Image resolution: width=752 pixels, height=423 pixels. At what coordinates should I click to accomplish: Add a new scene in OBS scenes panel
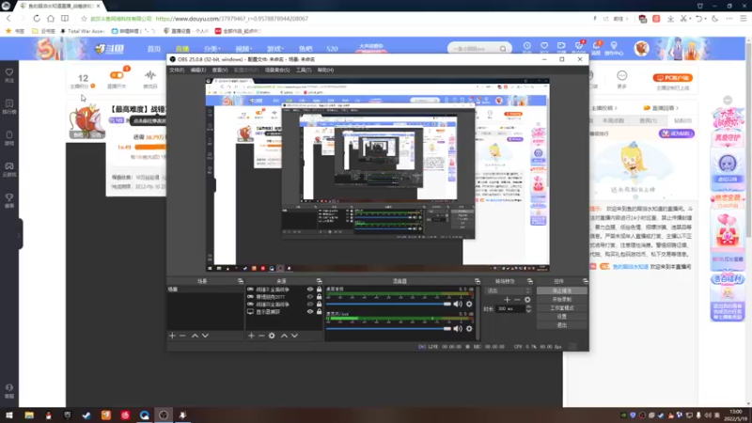172,336
